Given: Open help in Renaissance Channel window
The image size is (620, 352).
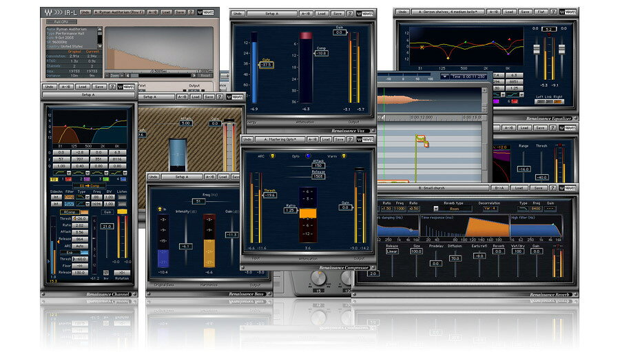Looking at the screenshot, I should [112, 87].
